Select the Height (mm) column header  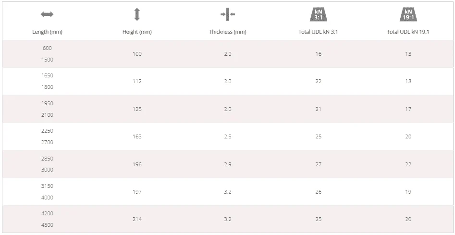click(x=137, y=32)
